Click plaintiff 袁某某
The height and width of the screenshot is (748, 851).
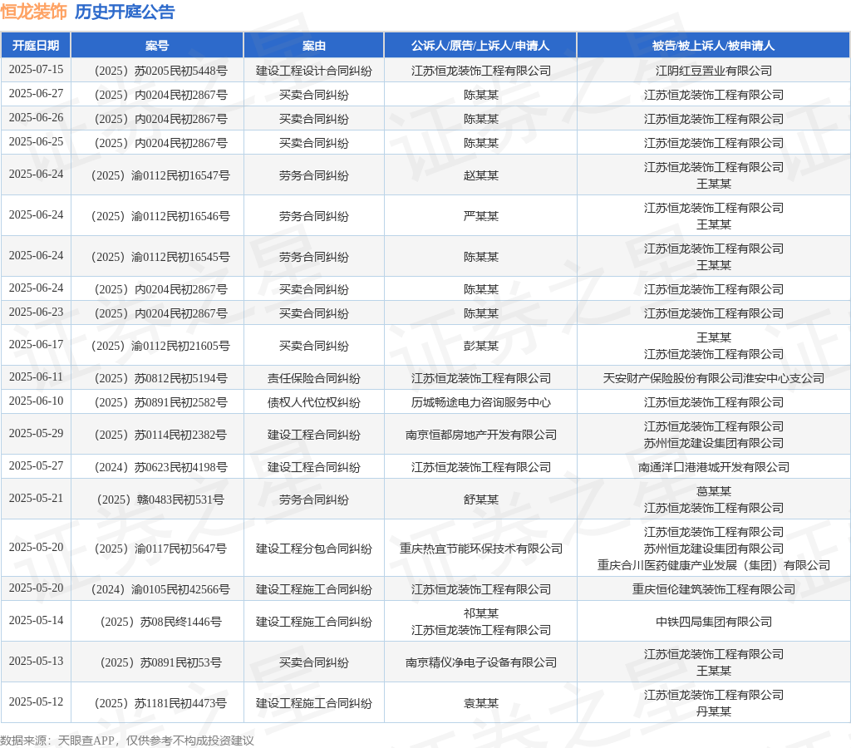tap(481, 703)
